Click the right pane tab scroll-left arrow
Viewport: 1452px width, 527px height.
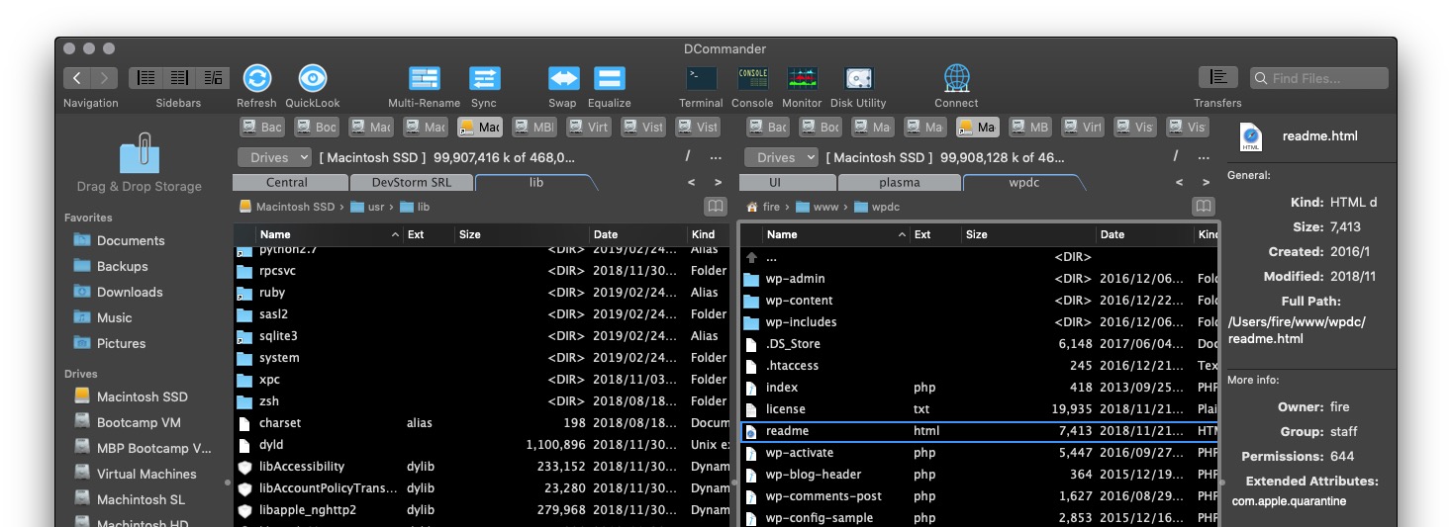pos(1179,182)
